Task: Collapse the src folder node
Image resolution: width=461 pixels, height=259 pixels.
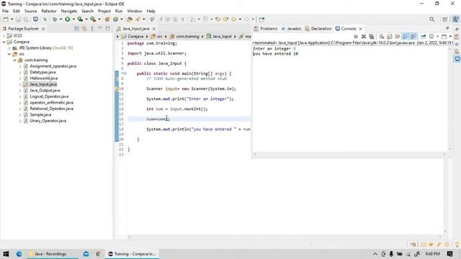Action: click(x=9, y=54)
